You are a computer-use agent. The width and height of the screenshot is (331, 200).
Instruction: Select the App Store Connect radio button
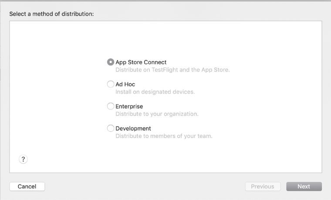pyautogui.click(x=111, y=62)
